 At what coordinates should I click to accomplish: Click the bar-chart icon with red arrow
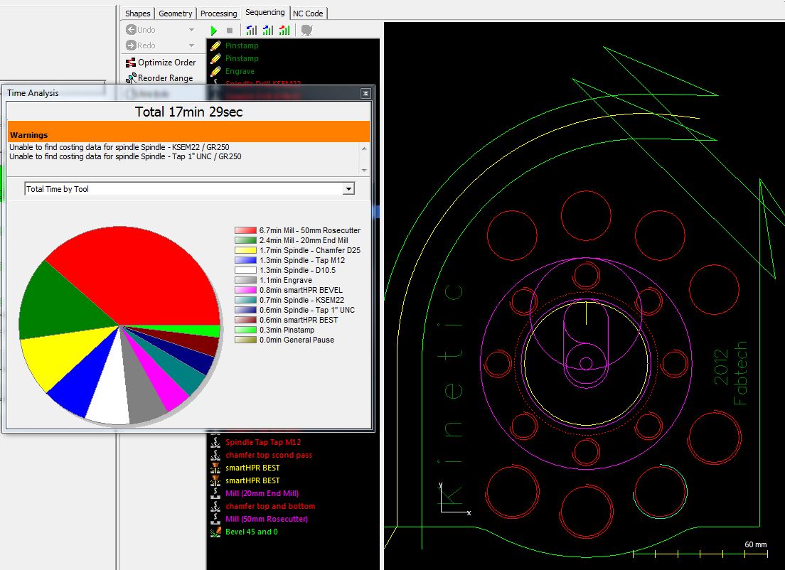pyautogui.click(x=284, y=30)
